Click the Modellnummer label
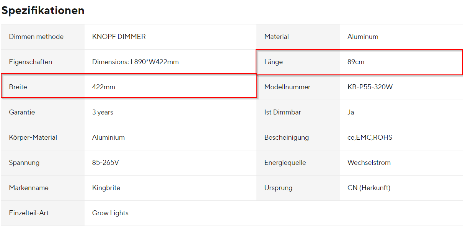463x229 pixels. point(287,87)
